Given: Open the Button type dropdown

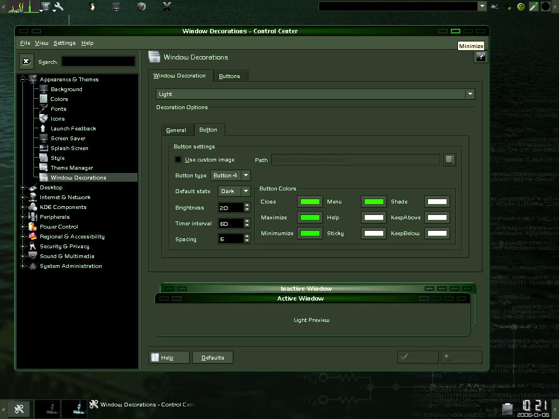Looking at the screenshot, I should tap(231, 175).
